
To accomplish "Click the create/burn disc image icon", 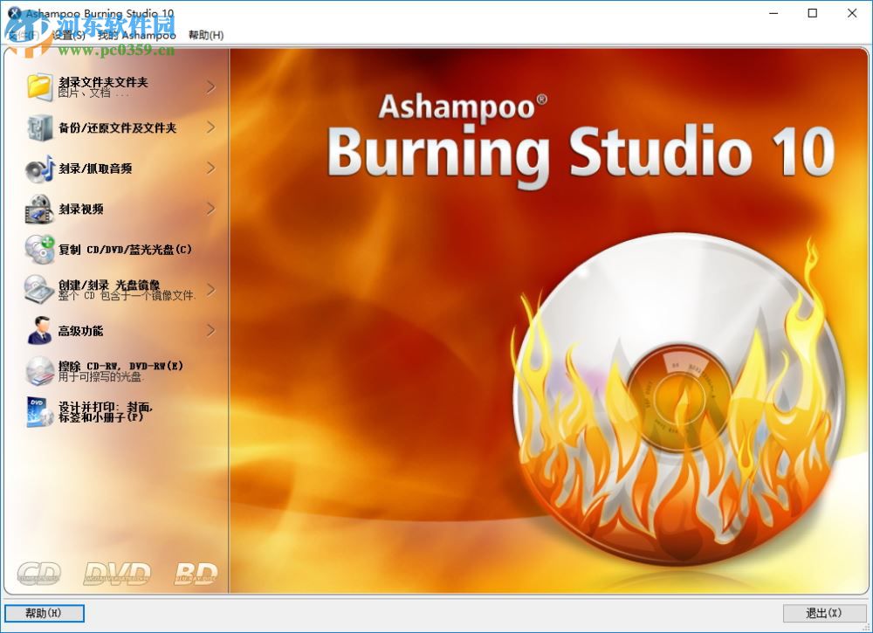I will tap(38, 291).
